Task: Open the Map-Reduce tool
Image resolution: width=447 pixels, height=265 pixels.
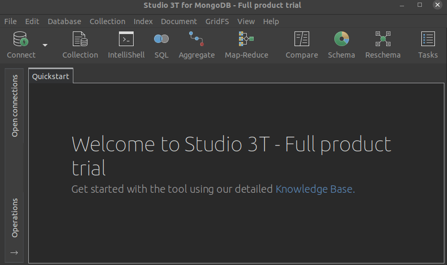Action: click(x=246, y=45)
